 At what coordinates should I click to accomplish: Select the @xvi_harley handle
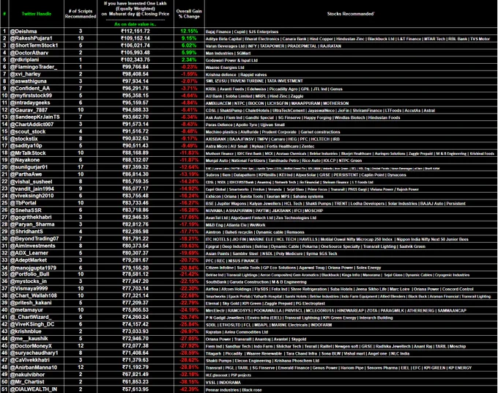(26, 74)
